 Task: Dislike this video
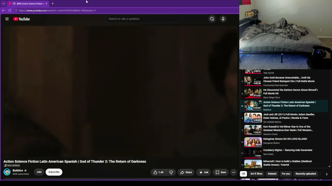(x=171, y=172)
